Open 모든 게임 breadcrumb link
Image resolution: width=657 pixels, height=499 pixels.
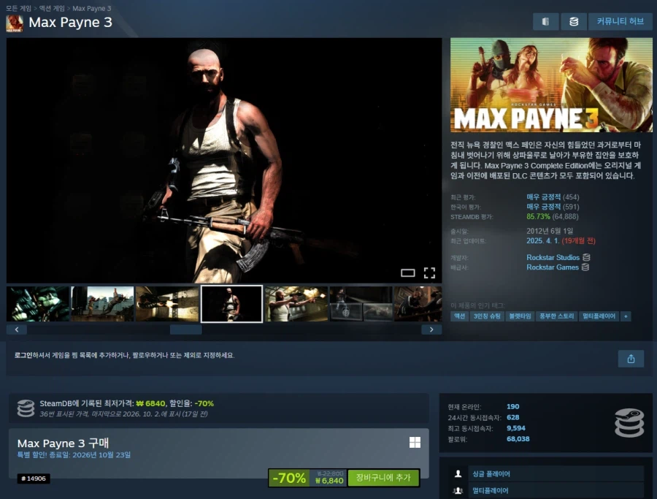(x=18, y=8)
